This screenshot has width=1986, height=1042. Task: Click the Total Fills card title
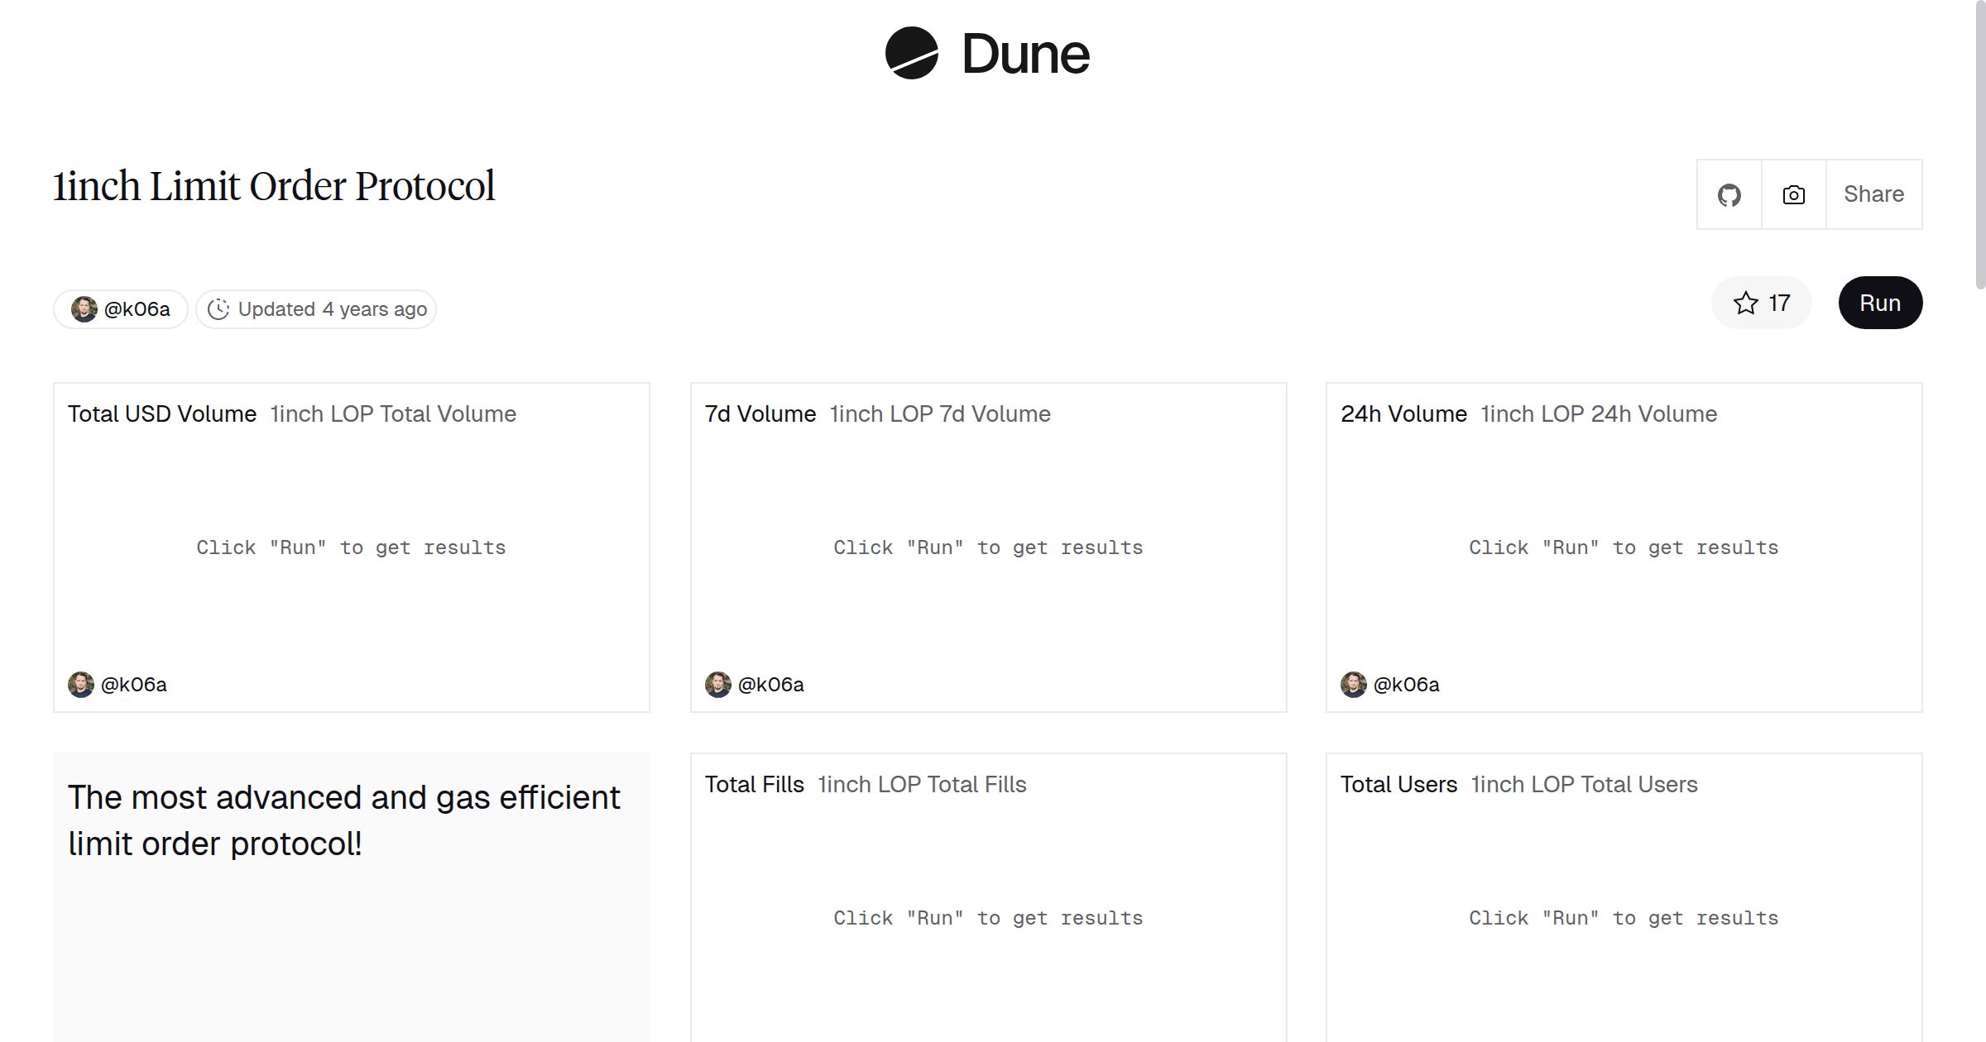tap(754, 784)
